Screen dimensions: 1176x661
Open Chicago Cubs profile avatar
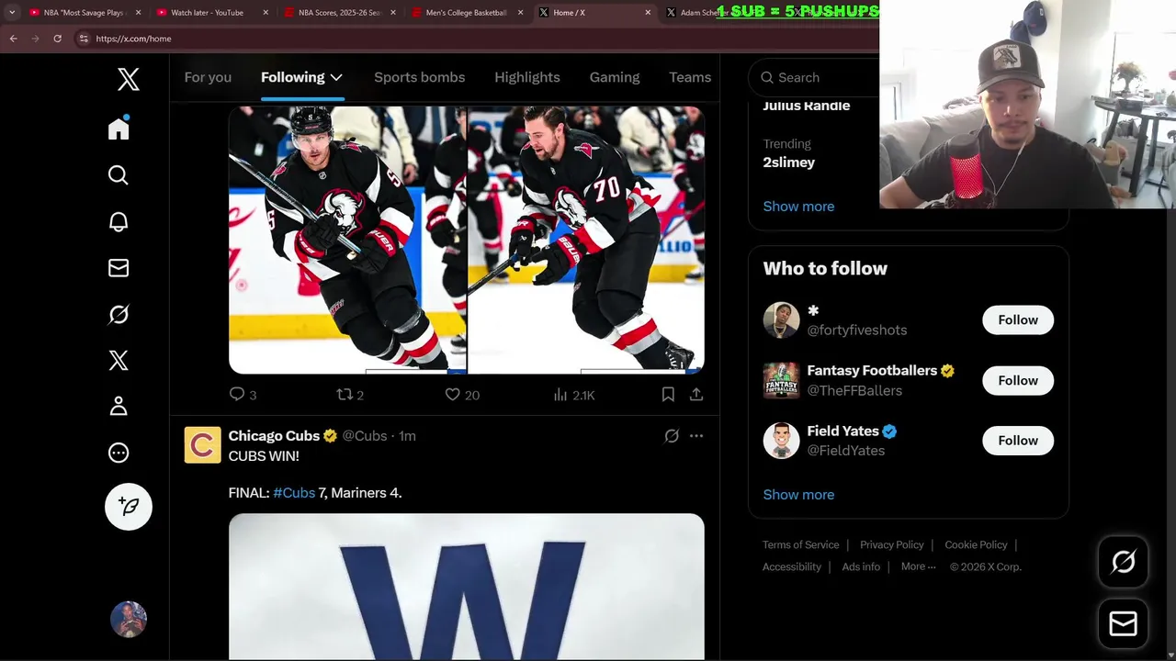tap(202, 445)
